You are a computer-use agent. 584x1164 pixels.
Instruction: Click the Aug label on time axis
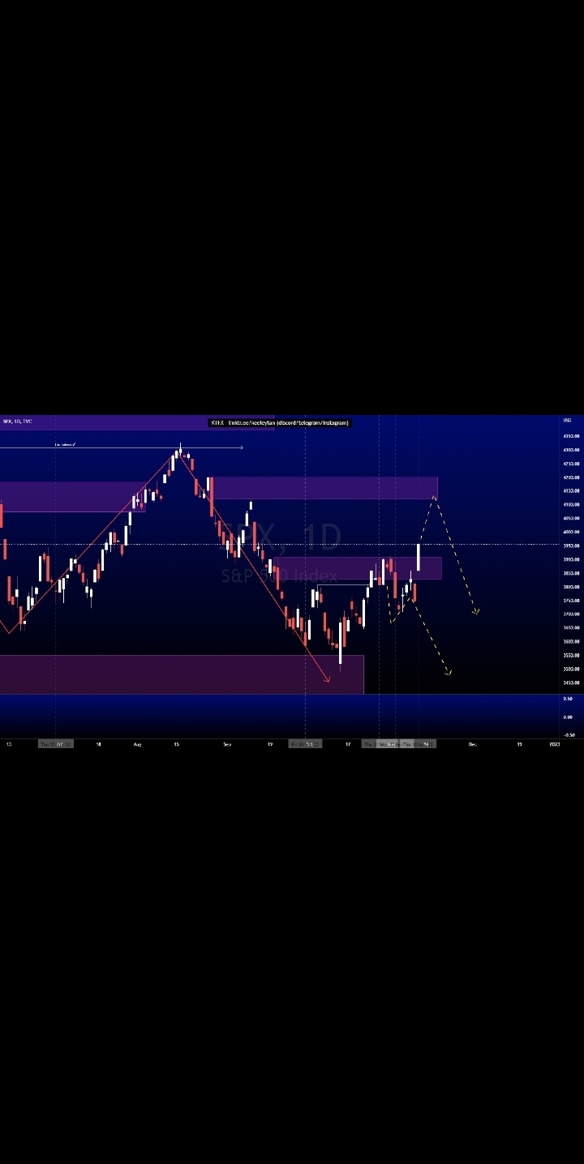tap(137, 743)
